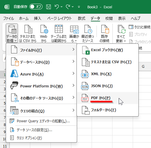The image size is (151, 148).
Task: Choose JSON から(J) in submenu
Action: tap(108, 86)
